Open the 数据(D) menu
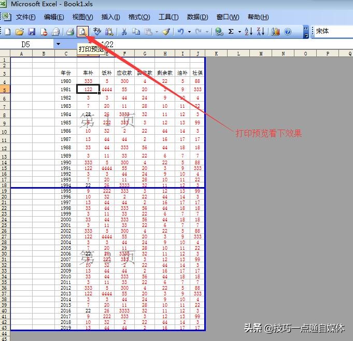Screen dimensions: 353x341 pyautogui.click(x=197, y=17)
